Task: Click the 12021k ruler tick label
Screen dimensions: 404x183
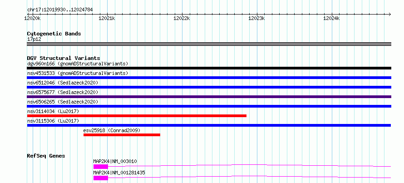Action: click(107, 18)
